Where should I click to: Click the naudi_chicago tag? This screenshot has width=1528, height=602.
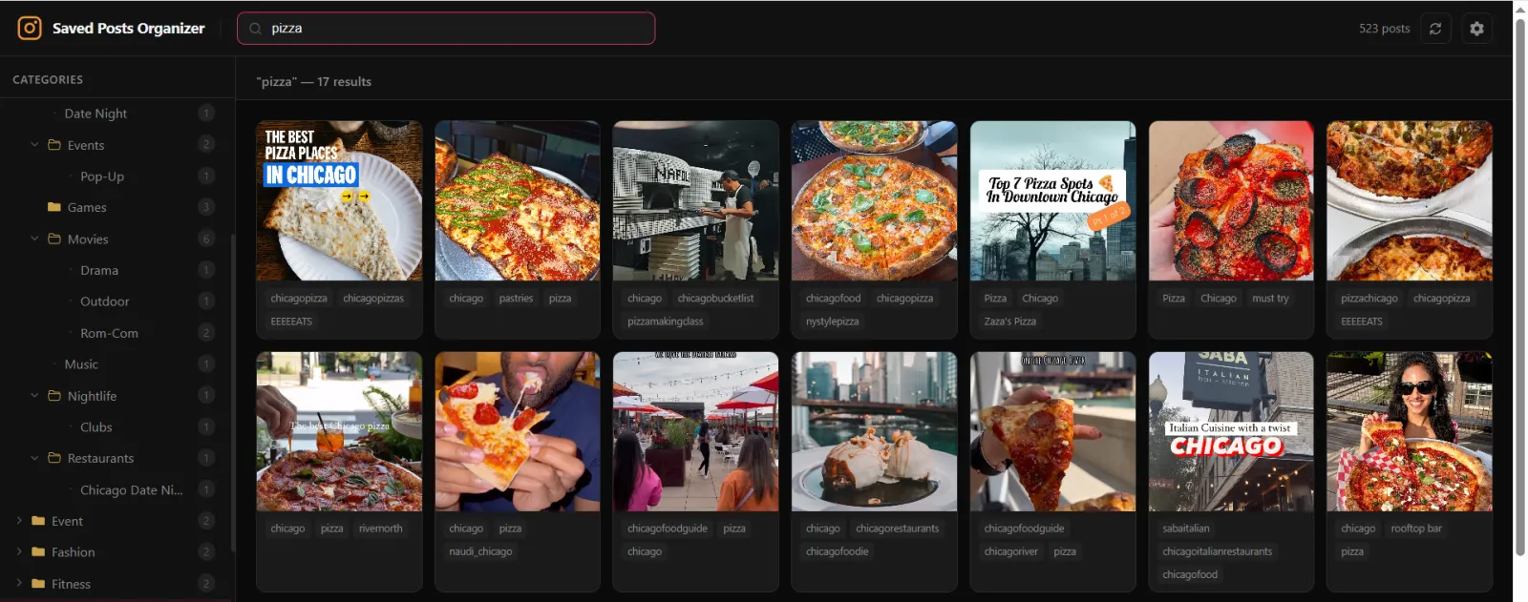click(480, 551)
